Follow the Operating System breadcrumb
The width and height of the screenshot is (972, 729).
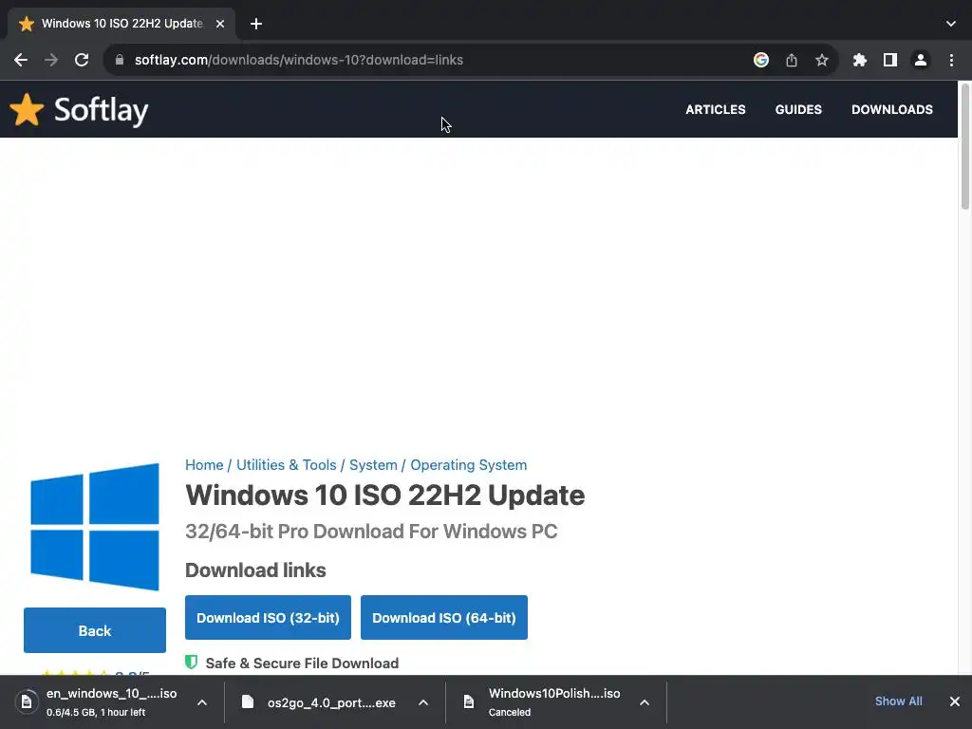pyautogui.click(x=469, y=465)
